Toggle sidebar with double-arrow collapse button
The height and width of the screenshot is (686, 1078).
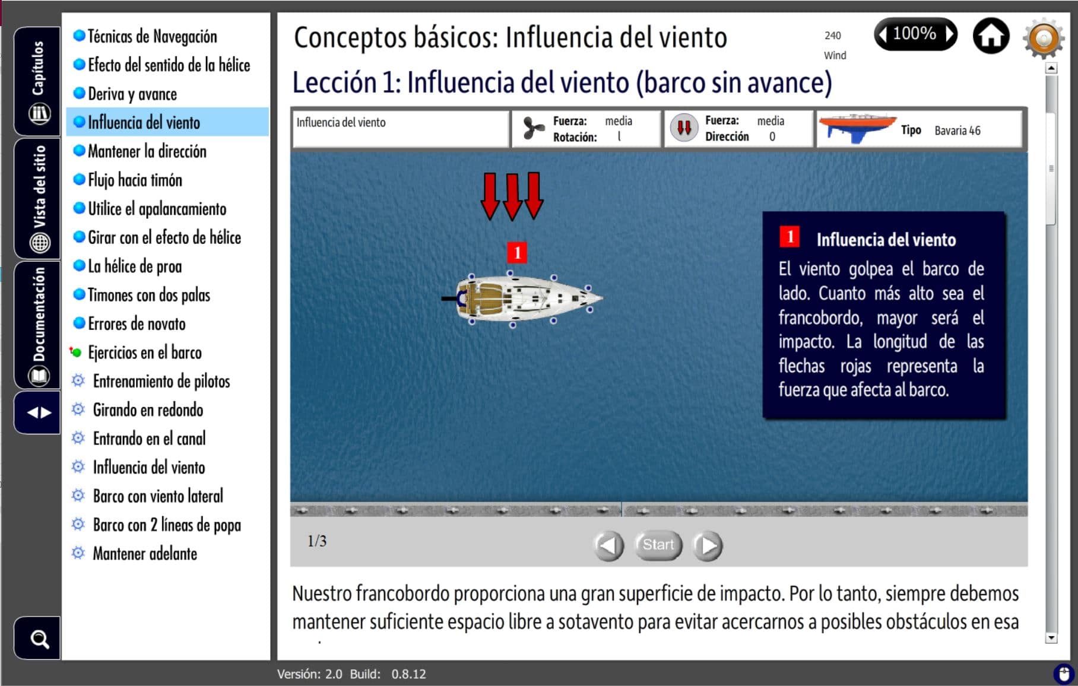[39, 412]
